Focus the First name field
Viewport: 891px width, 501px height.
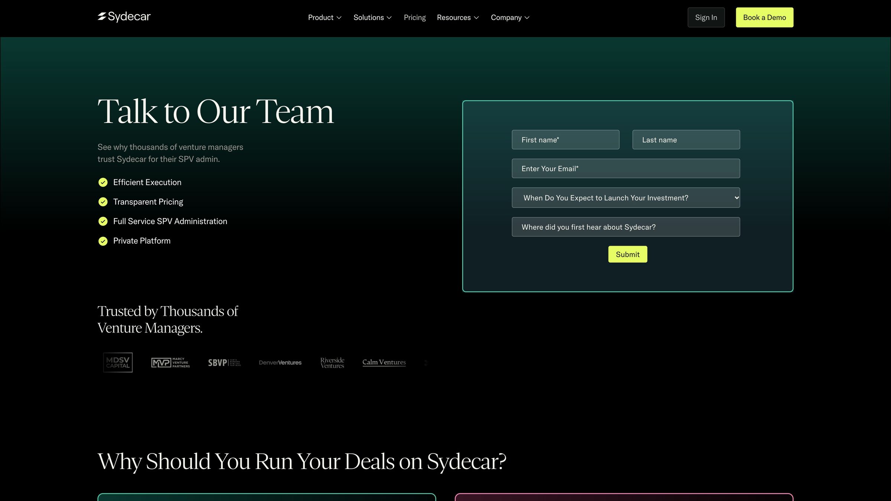(565, 140)
